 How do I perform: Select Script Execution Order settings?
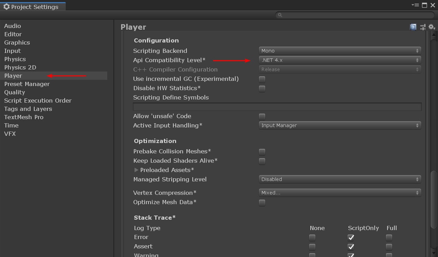coord(38,101)
